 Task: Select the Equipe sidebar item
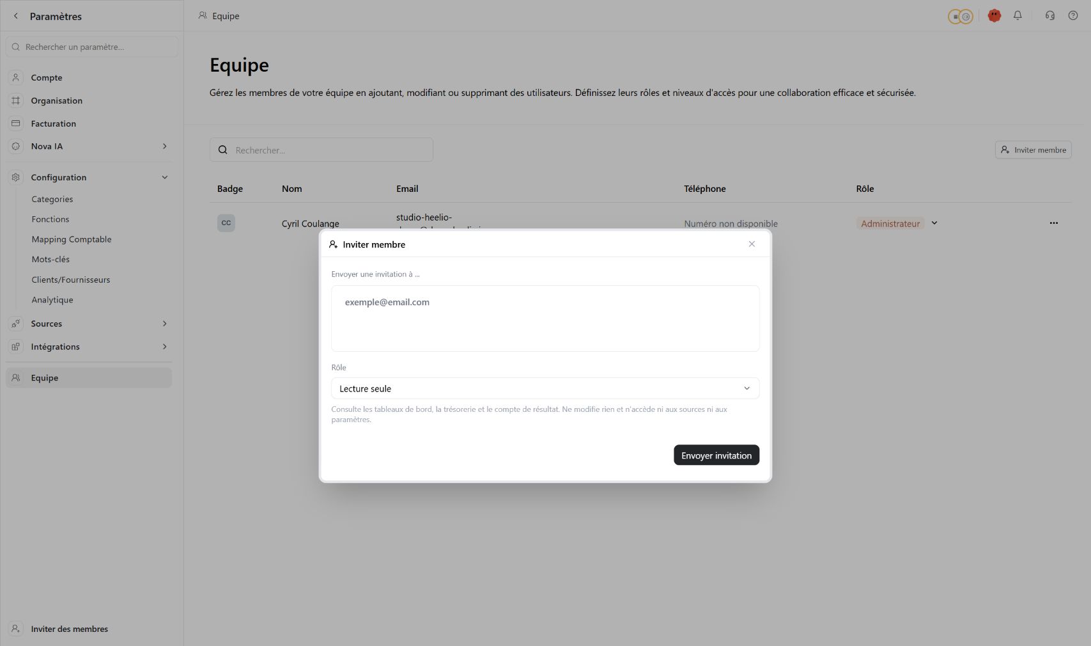coord(89,378)
